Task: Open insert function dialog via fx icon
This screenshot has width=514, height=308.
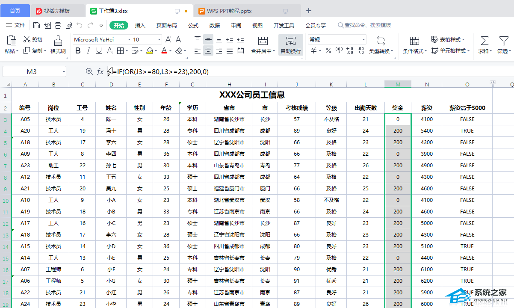Action: tap(100, 71)
